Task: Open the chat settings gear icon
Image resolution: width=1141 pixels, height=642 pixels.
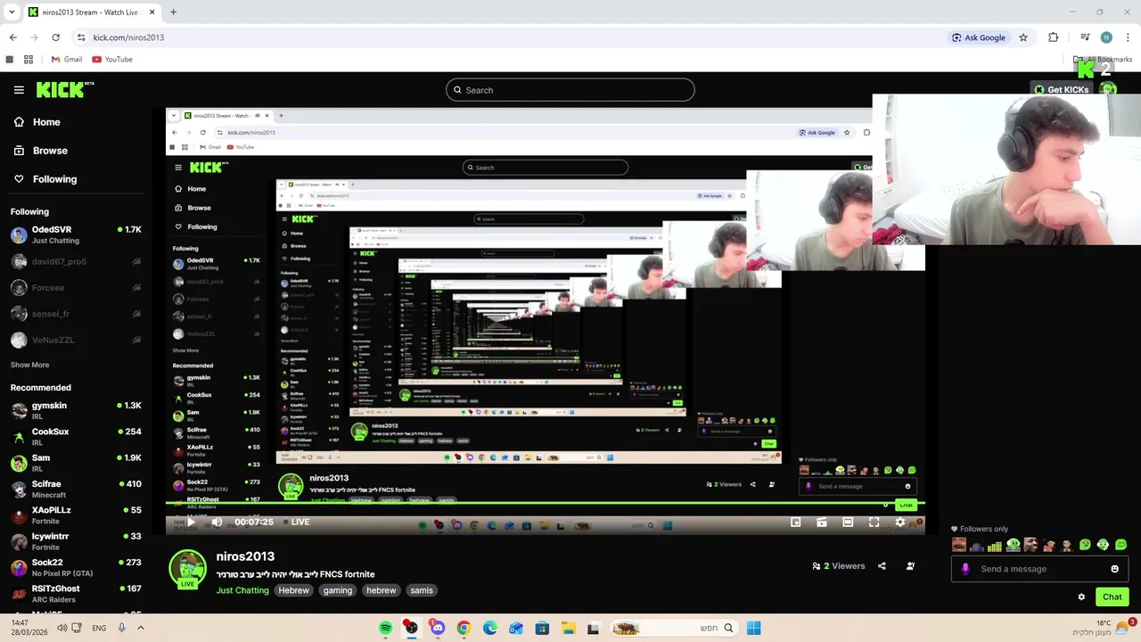Action: click(1081, 597)
